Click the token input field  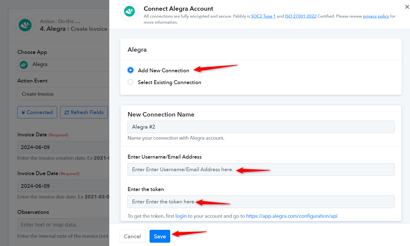(x=261, y=202)
